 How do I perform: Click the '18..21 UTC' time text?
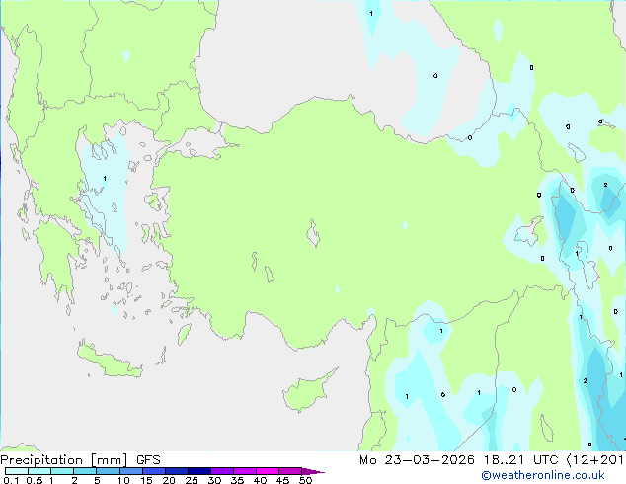[x=521, y=460]
